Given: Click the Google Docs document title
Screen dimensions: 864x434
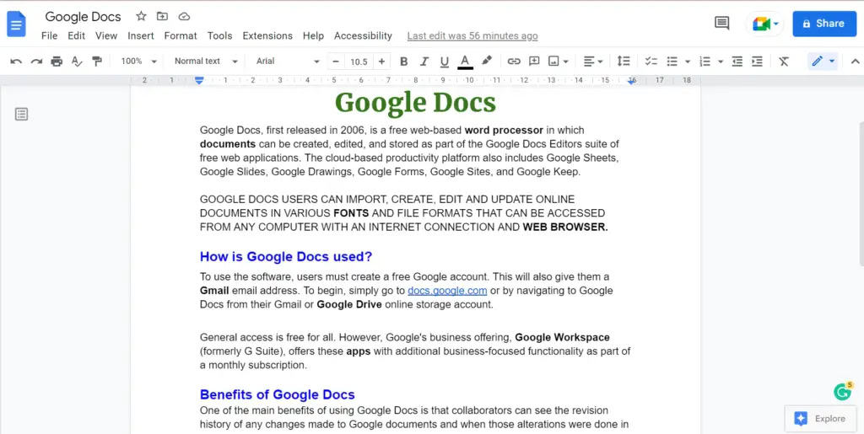Looking at the screenshot, I should click(83, 17).
